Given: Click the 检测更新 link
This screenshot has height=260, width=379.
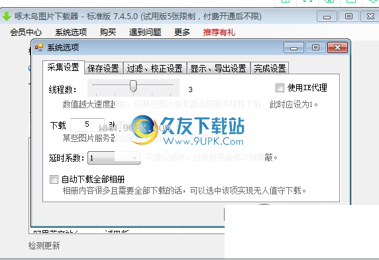Looking at the screenshot, I should pyautogui.click(x=44, y=245).
